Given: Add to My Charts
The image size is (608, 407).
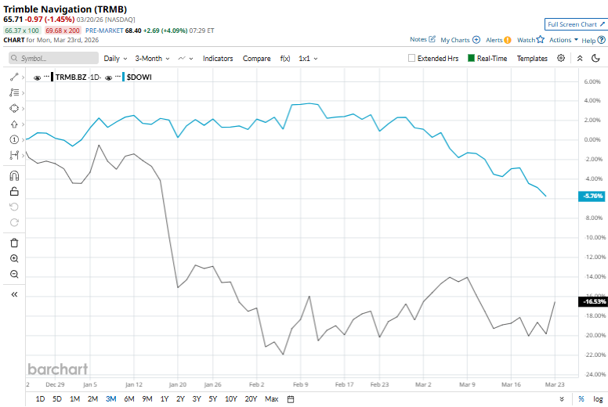Looking at the screenshot, I should [x=460, y=40].
